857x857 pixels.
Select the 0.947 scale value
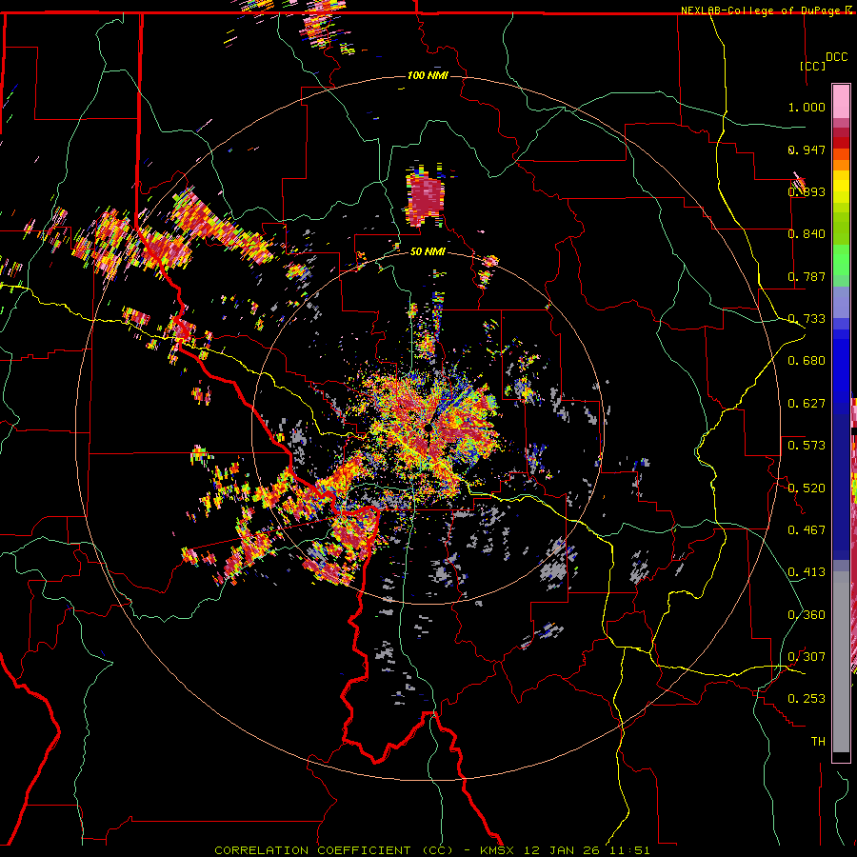807,149
